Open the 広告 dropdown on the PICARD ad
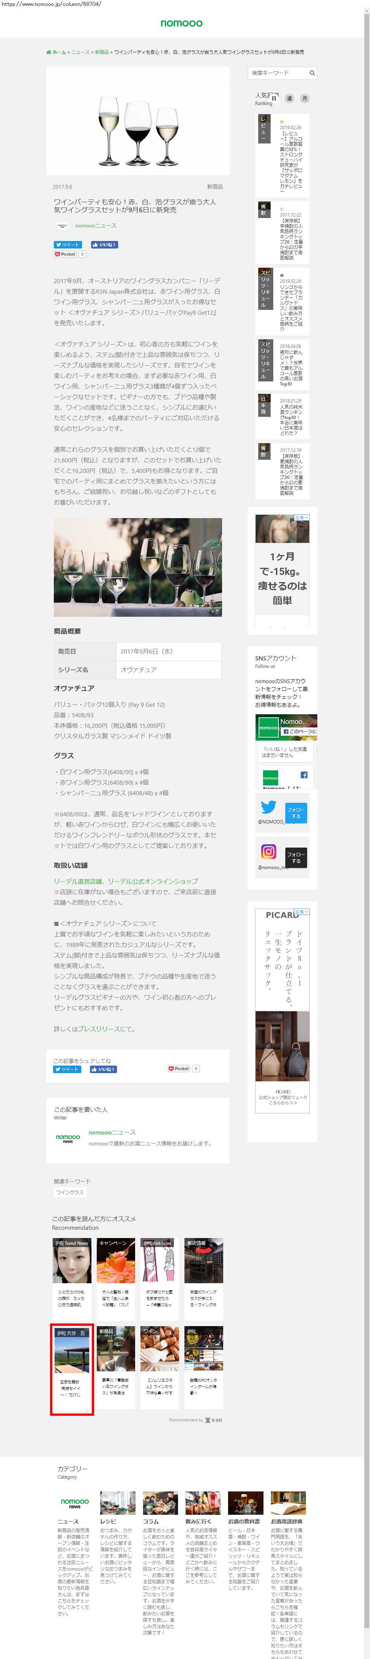Viewport: 370px width, 1659px height. (x=302, y=912)
